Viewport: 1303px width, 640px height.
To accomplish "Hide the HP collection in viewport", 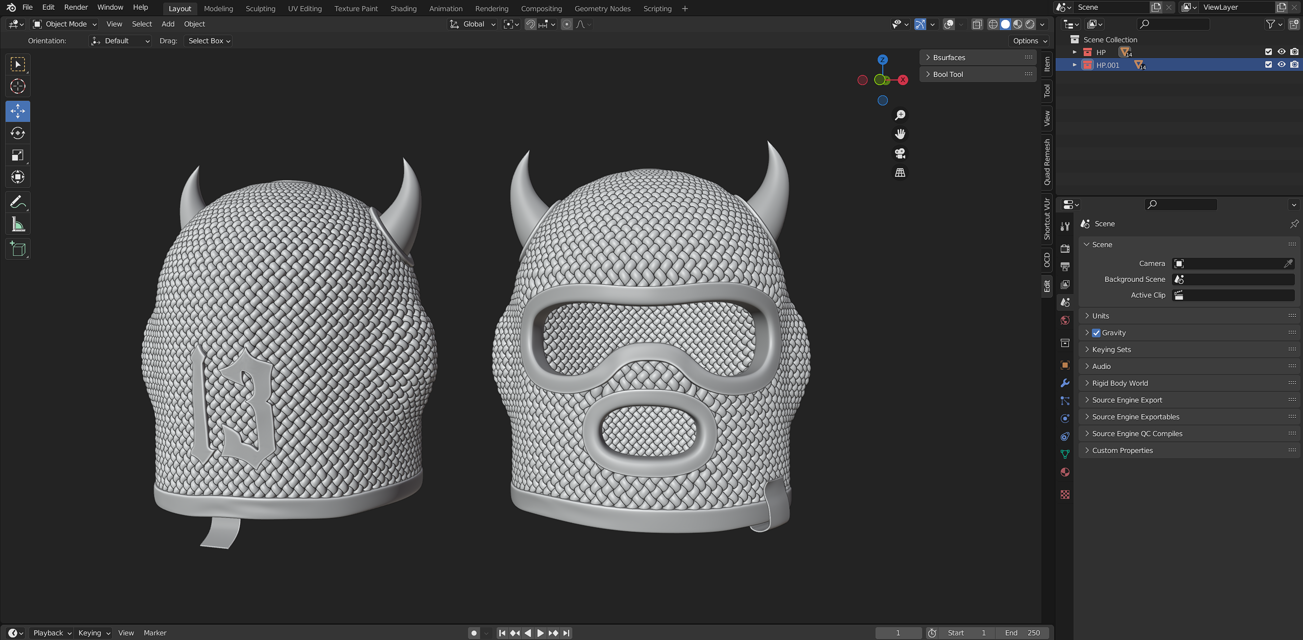I will pyautogui.click(x=1281, y=52).
